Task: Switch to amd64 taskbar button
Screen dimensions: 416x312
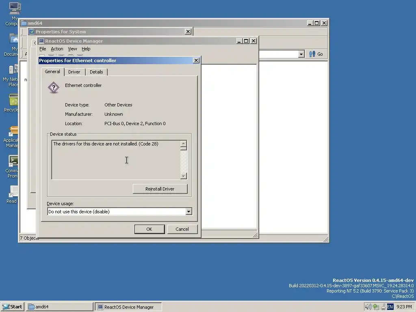Action: (x=60, y=307)
